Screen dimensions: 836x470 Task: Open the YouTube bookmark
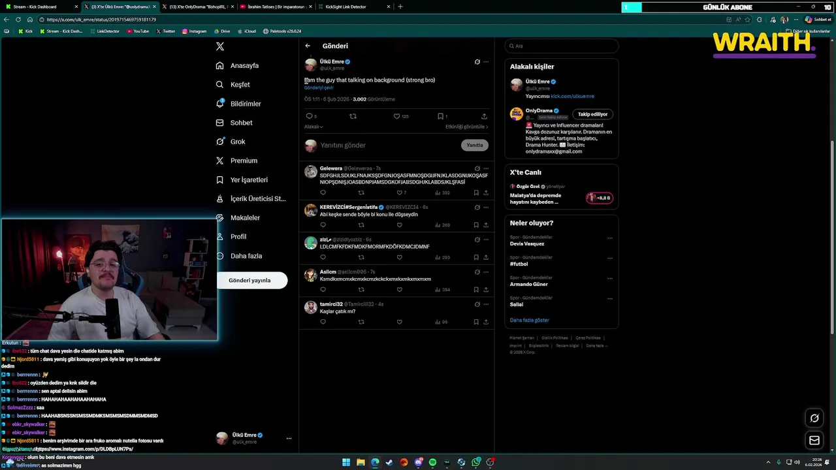137,31
